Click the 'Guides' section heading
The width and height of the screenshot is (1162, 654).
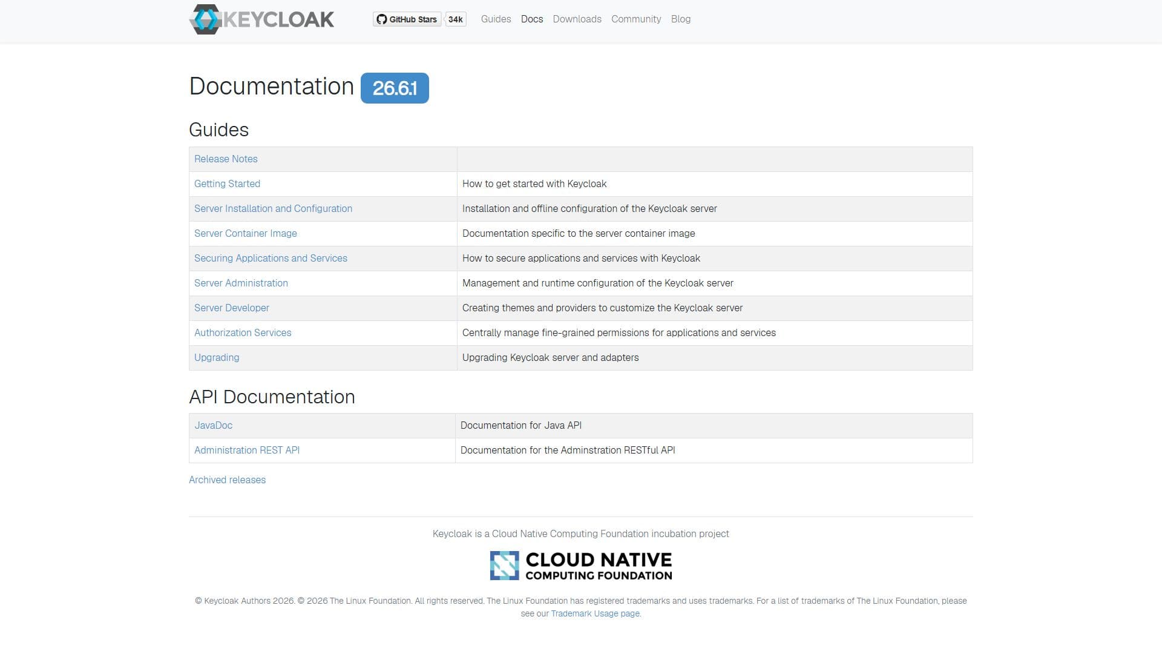[218, 130]
